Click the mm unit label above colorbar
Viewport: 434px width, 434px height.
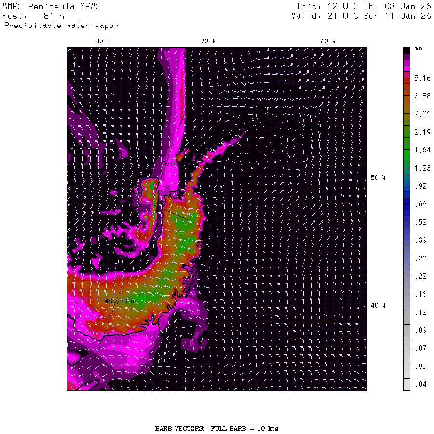pyautogui.click(x=418, y=49)
